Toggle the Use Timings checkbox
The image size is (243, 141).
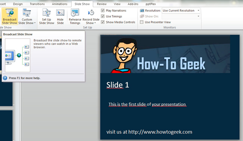click(102, 16)
